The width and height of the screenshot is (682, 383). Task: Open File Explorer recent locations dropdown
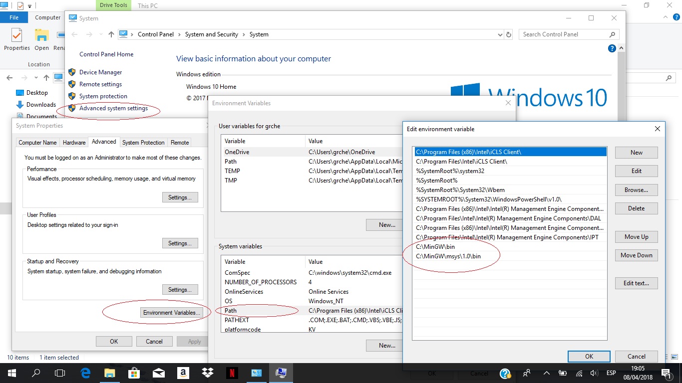36,78
